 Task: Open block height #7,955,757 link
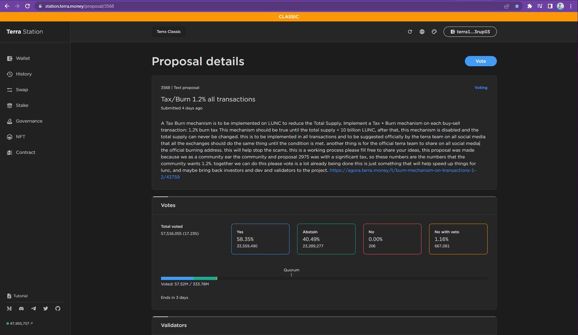coord(20,323)
